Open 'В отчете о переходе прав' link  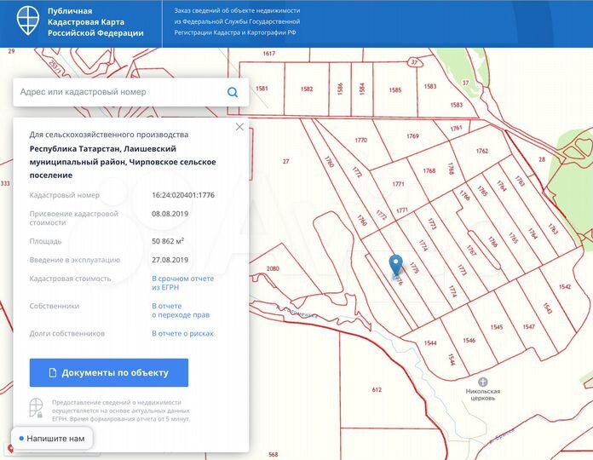pyautogui.click(x=181, y=310)
